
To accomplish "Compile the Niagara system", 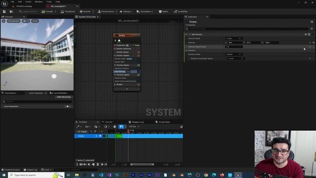I will point(47,11).
